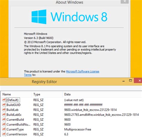142x137 pixels.
Task: Click the REG_SZ type of CurrentType
Action: [38, 129]
